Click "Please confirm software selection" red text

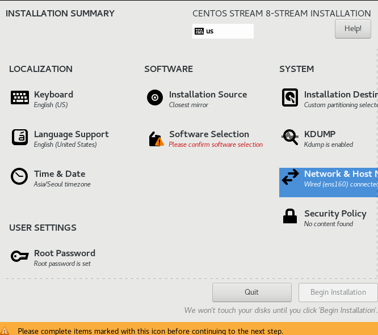pos(216,145)
